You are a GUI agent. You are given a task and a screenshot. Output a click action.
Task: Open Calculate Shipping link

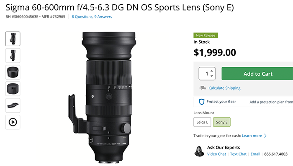224,88
